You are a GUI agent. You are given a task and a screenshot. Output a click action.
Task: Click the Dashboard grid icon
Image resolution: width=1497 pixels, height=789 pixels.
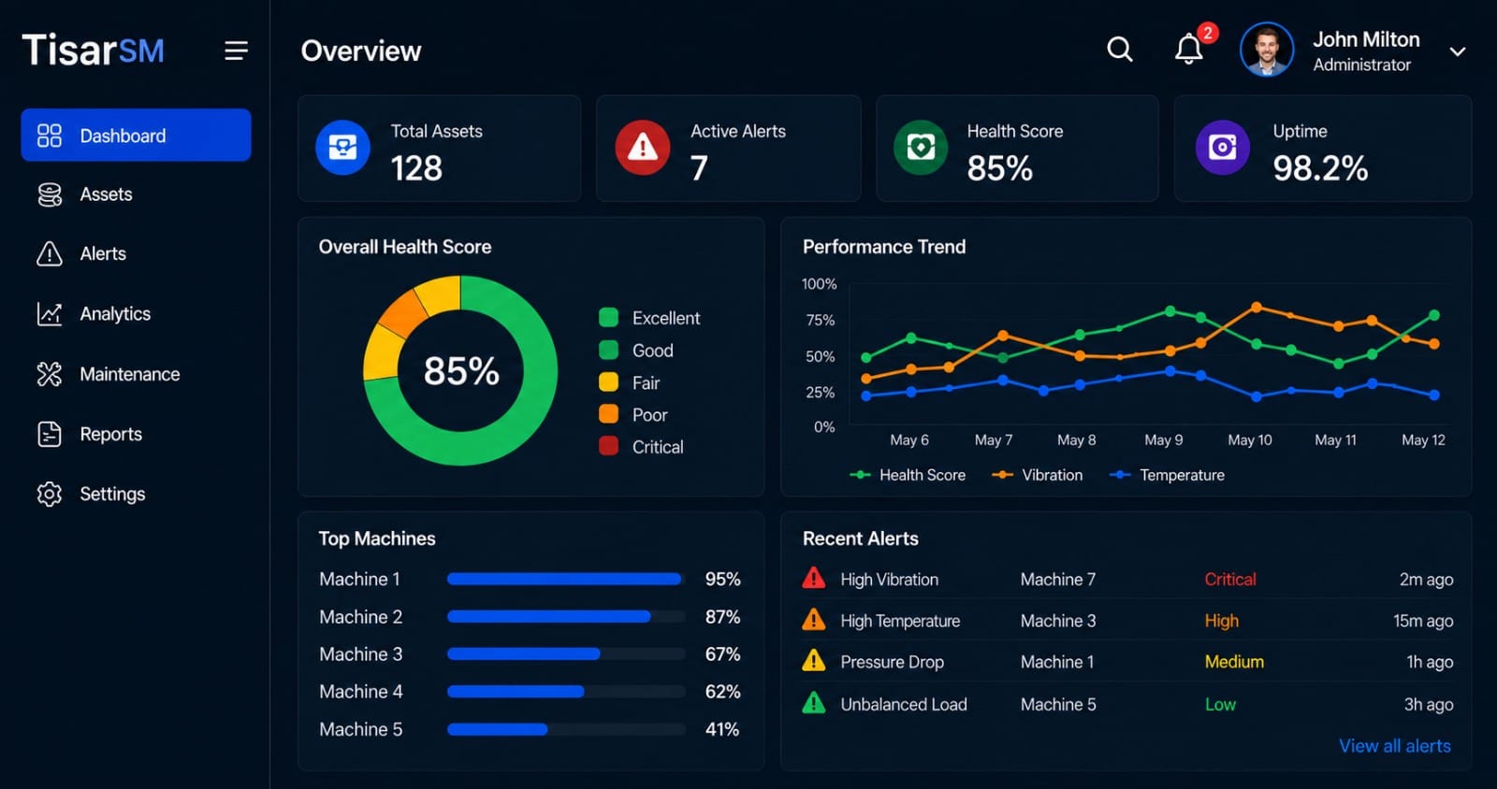[50, 136]
